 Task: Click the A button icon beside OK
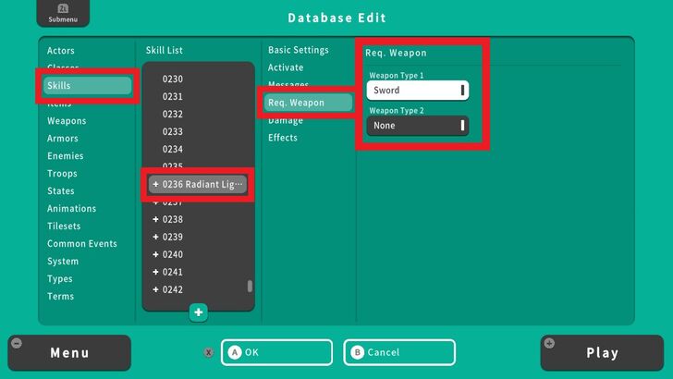click(234, 352)
